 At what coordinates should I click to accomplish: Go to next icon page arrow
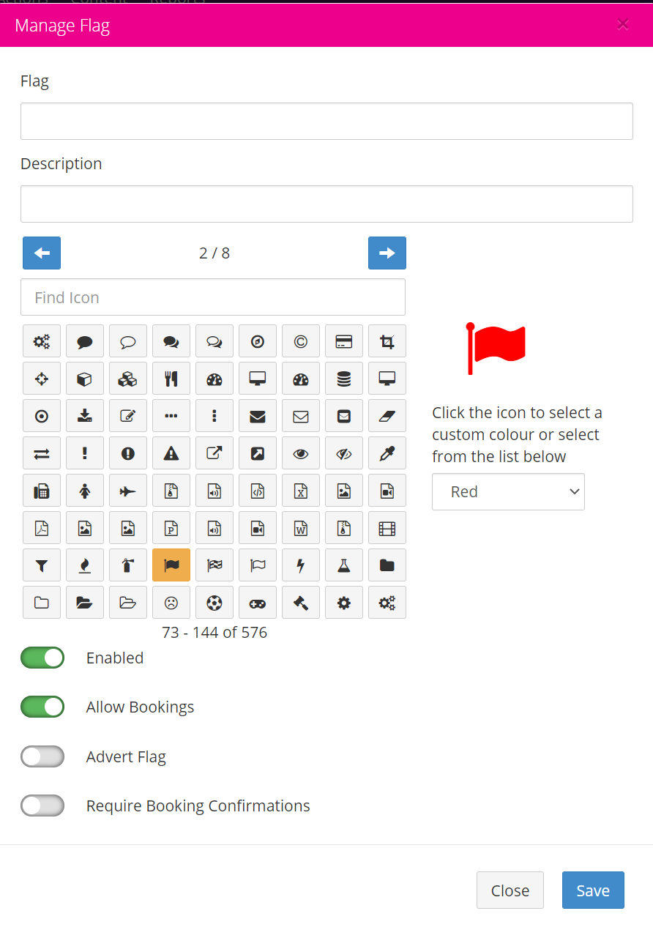pos(387,253)
